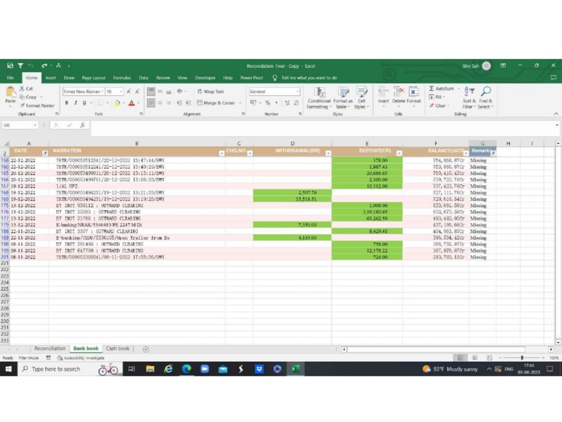The image size is (562, 422).
Task: Open ribbon display options icon
Action: (x=503, y=66)
